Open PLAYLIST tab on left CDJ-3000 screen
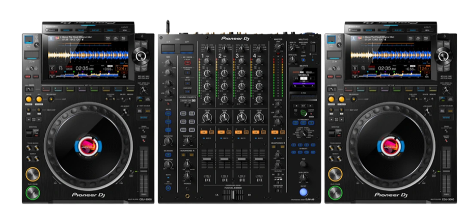Image resolution: width=464 pixels, height=214 pixels. (95, 30)
